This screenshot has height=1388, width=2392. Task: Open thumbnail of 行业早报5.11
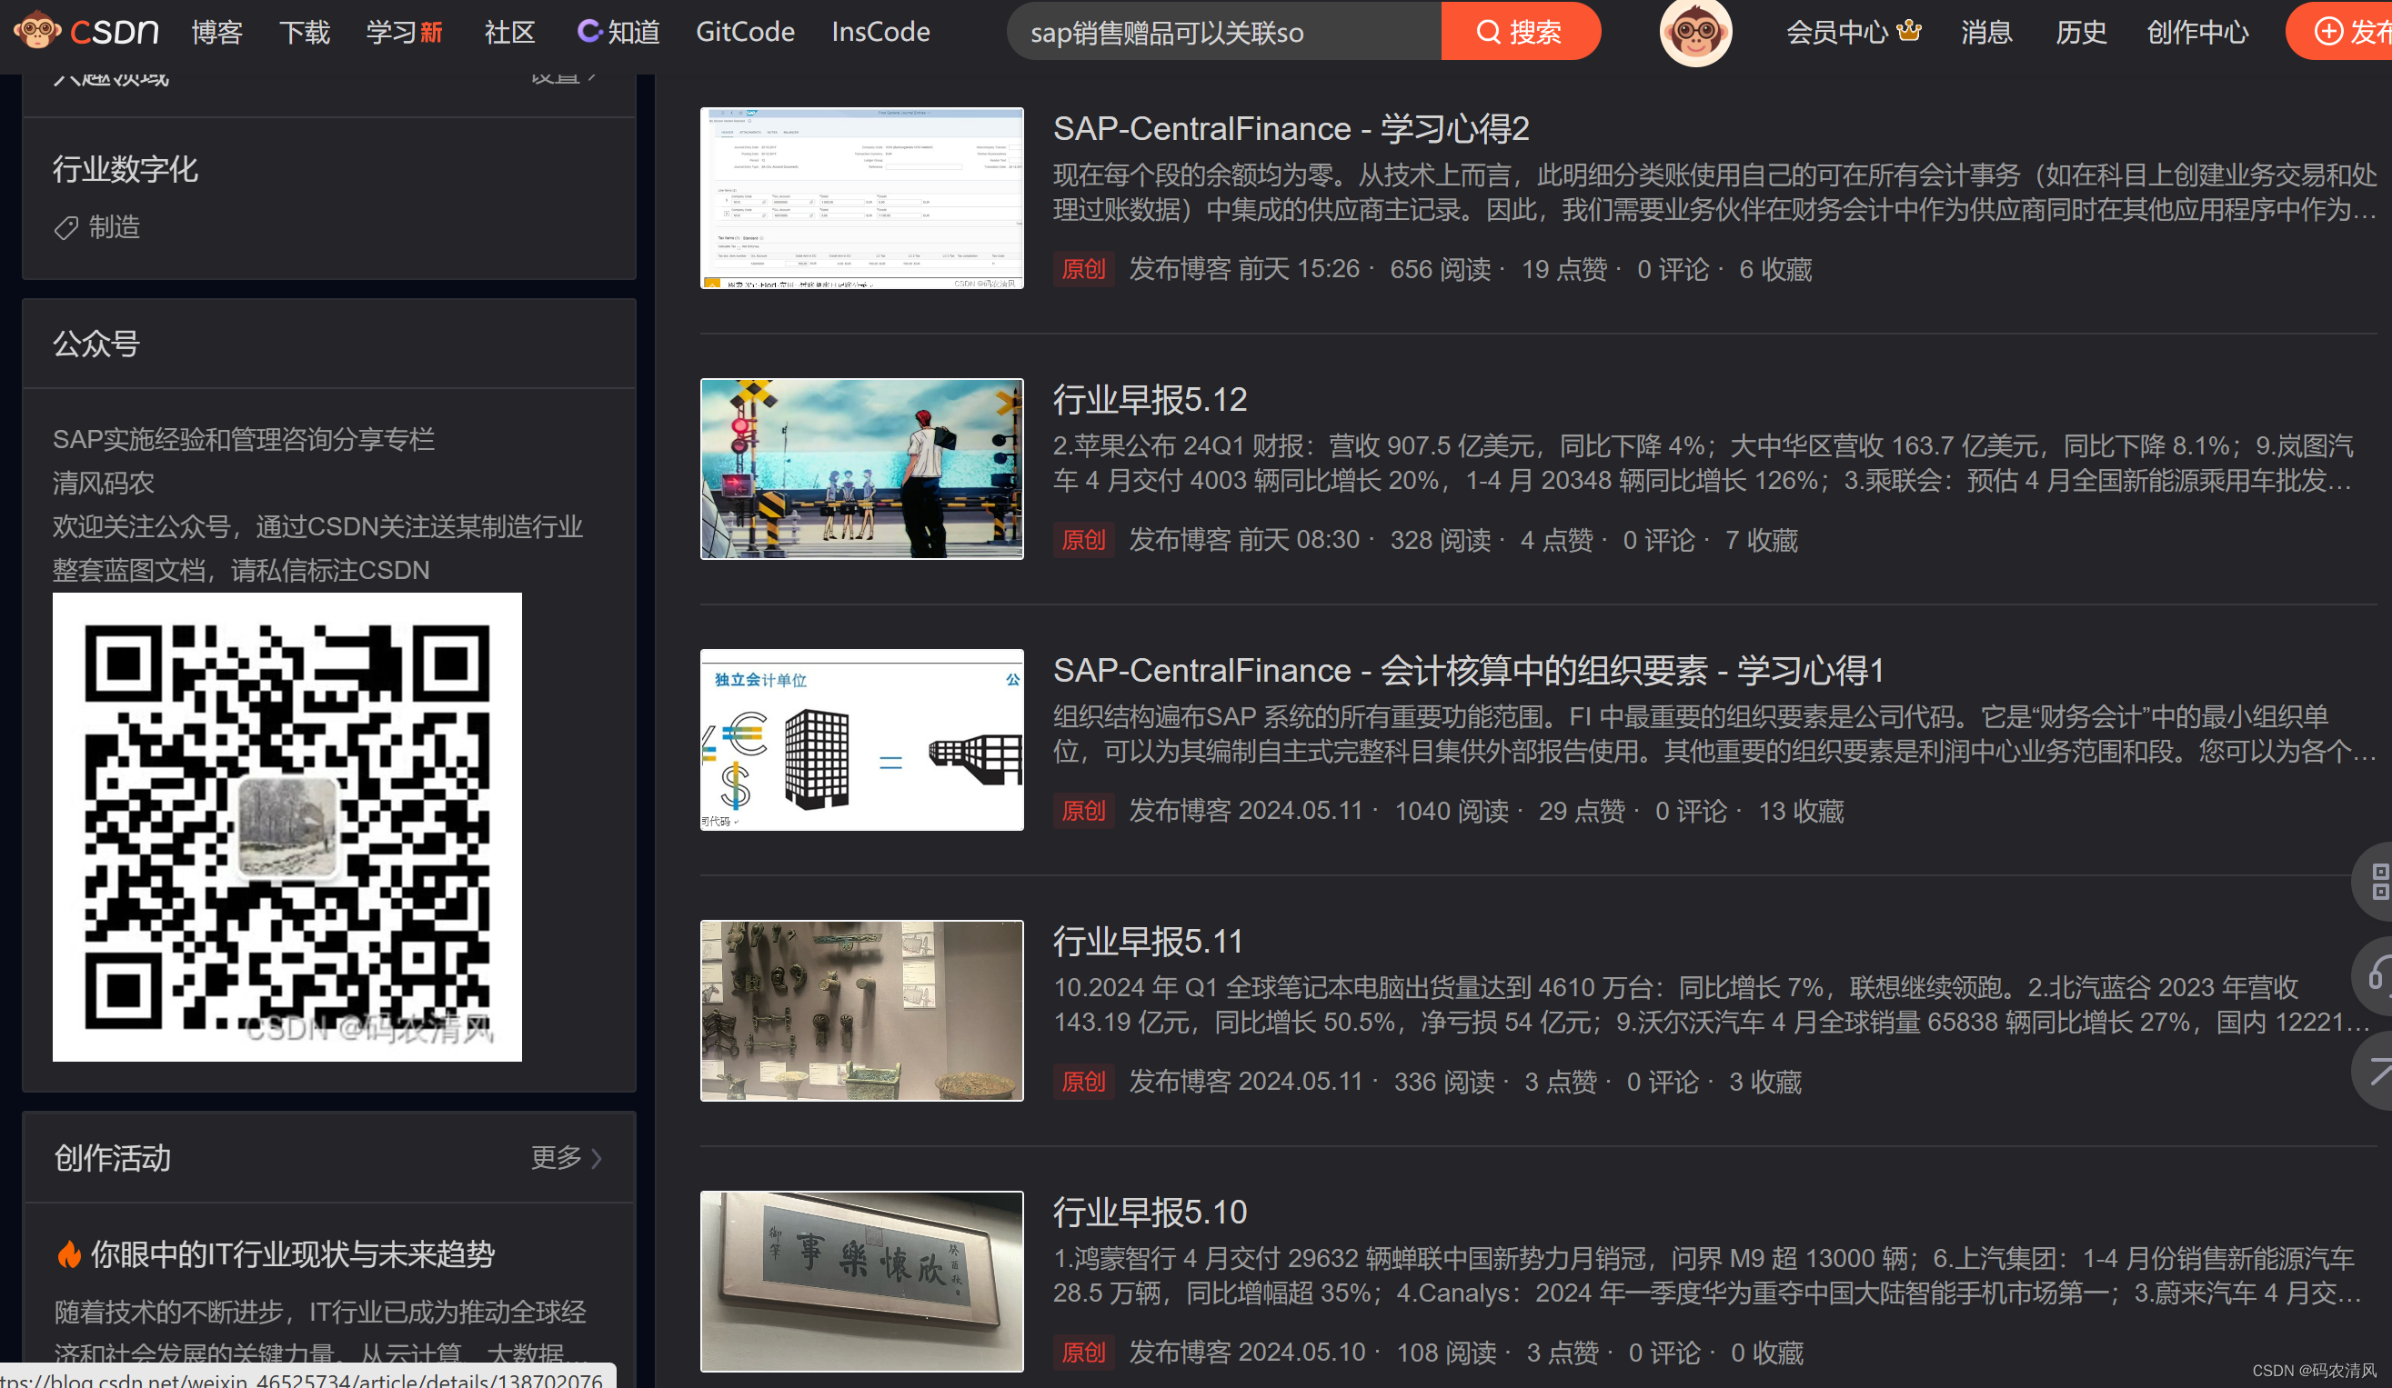coord(862,1011)
